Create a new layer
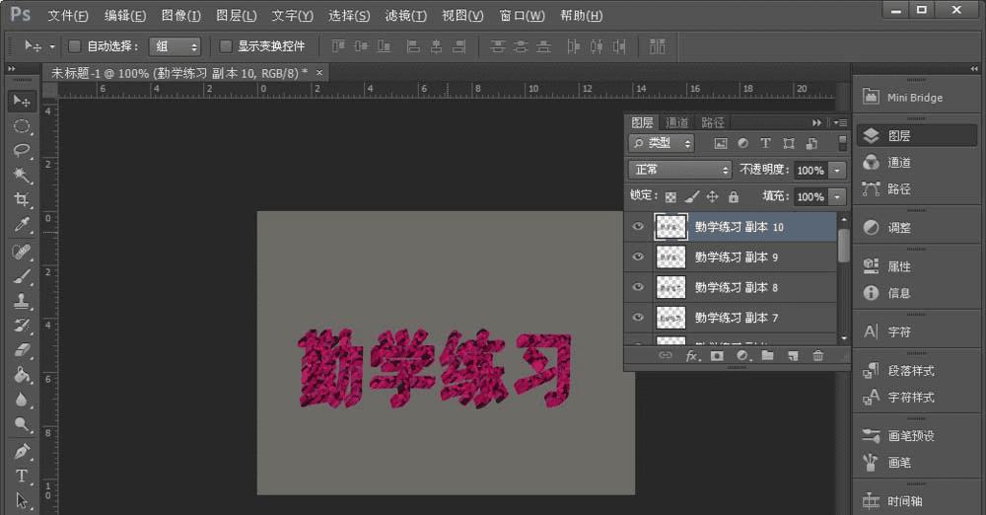The image size is (986, 515). [x=793, y=356]
